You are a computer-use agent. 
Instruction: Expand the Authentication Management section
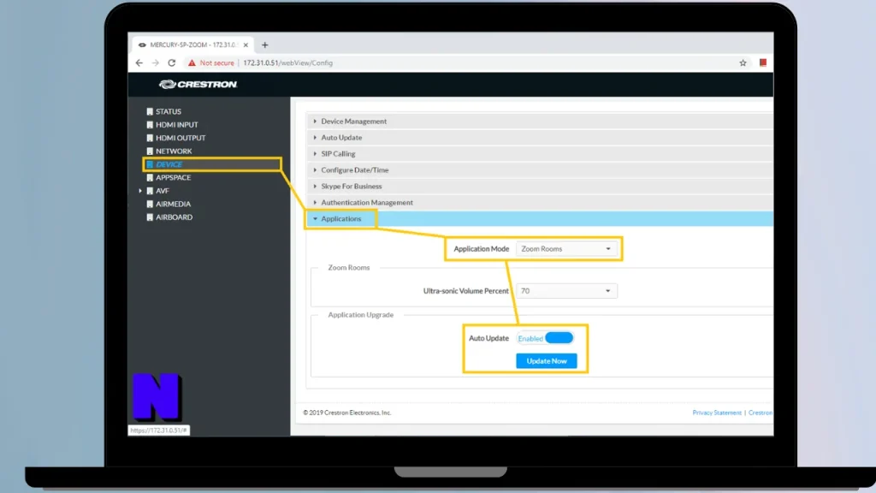pos(540,202)
